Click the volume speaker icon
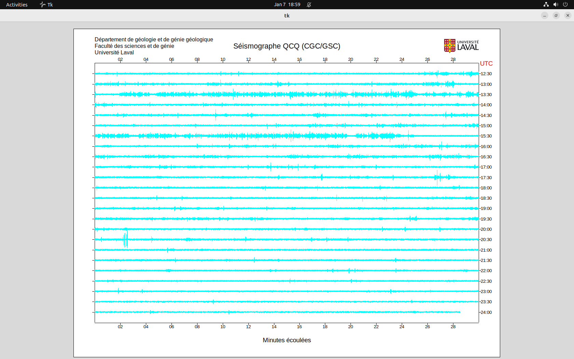 [x=556, y=4]
